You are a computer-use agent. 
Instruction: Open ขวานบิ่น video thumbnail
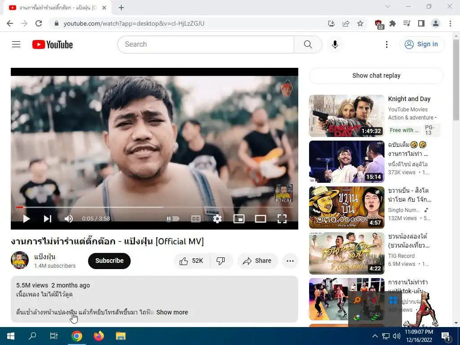point(346,208)
